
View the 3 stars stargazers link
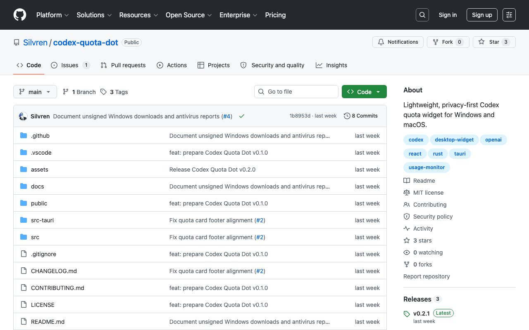(x=417, y=240)
